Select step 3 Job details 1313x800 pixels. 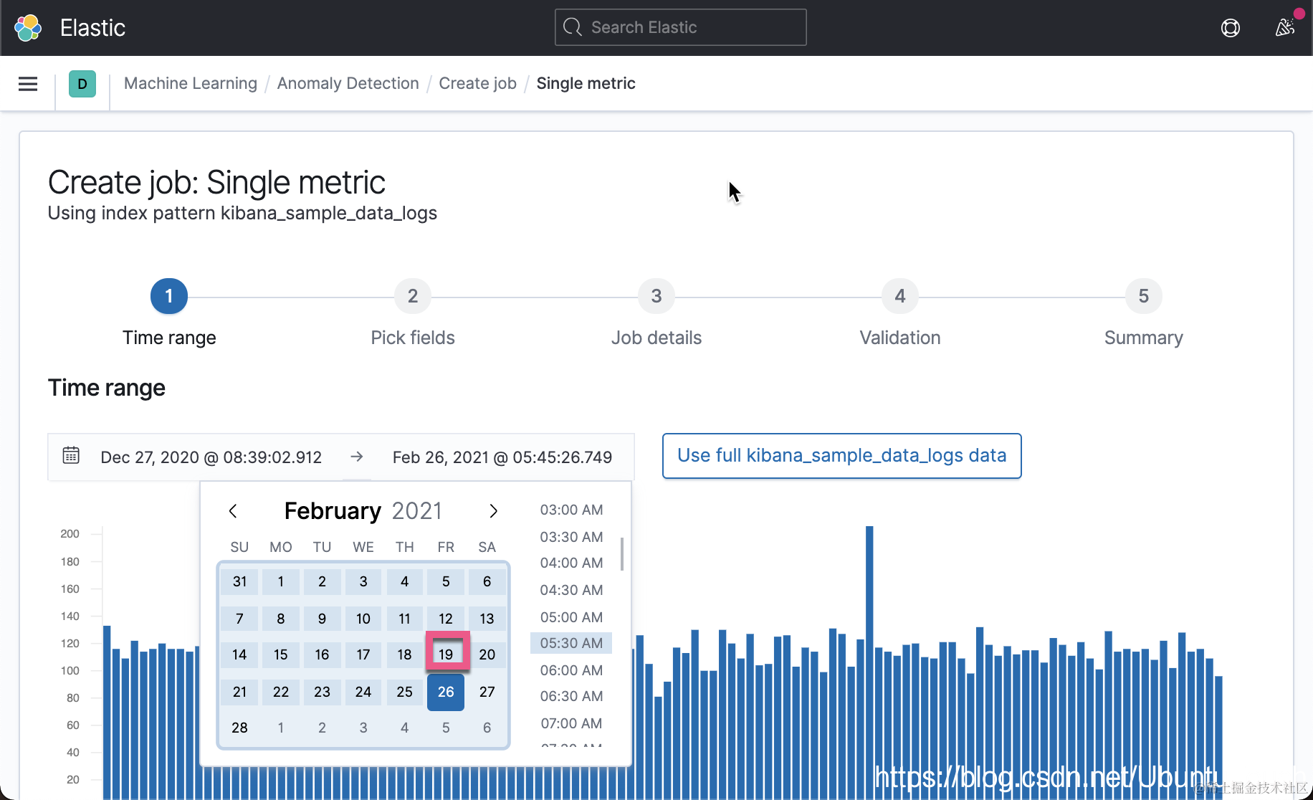coord(656,296)
